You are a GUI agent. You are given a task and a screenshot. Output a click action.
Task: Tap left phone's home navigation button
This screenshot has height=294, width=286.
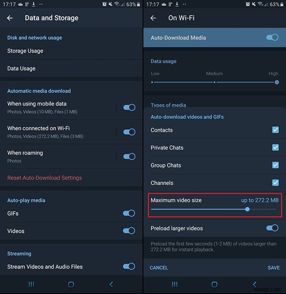71,284
